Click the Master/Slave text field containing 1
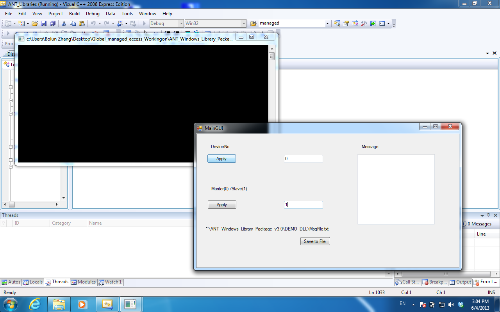 [x=304, y=205]
